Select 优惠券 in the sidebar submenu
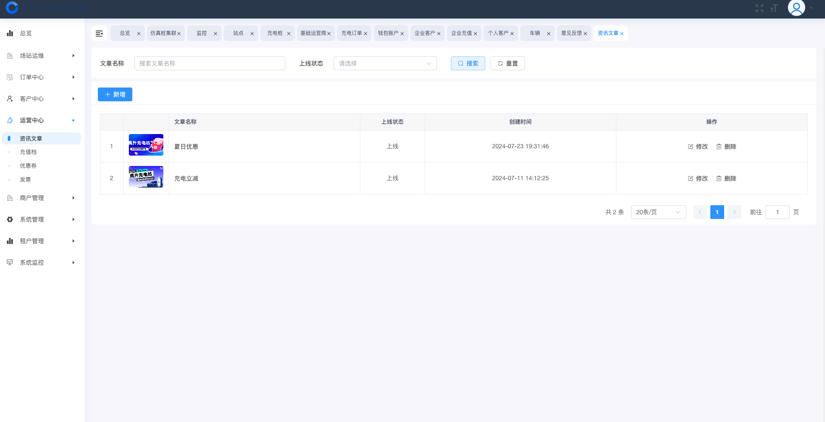825x422 pixels. click(x=28, y=166)
